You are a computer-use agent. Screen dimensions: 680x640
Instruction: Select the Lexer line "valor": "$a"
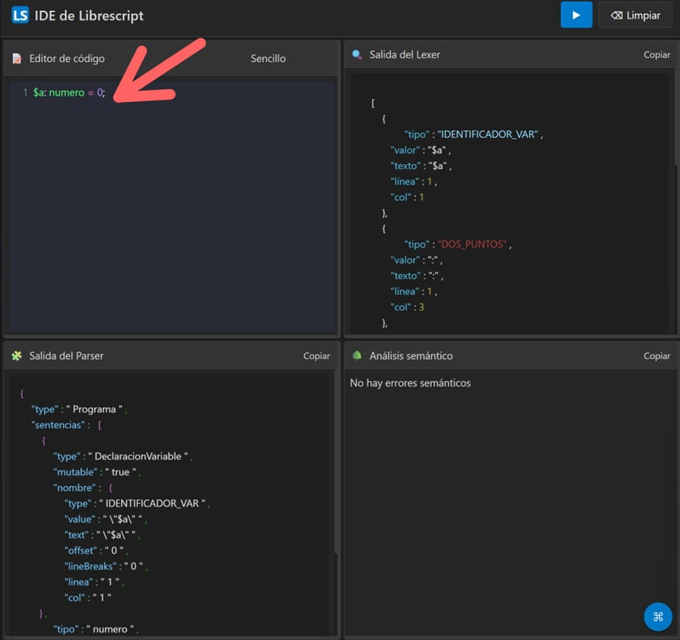[x=421, y=150]
